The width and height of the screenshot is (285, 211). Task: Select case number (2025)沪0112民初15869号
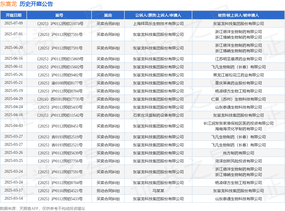[60, 59]
